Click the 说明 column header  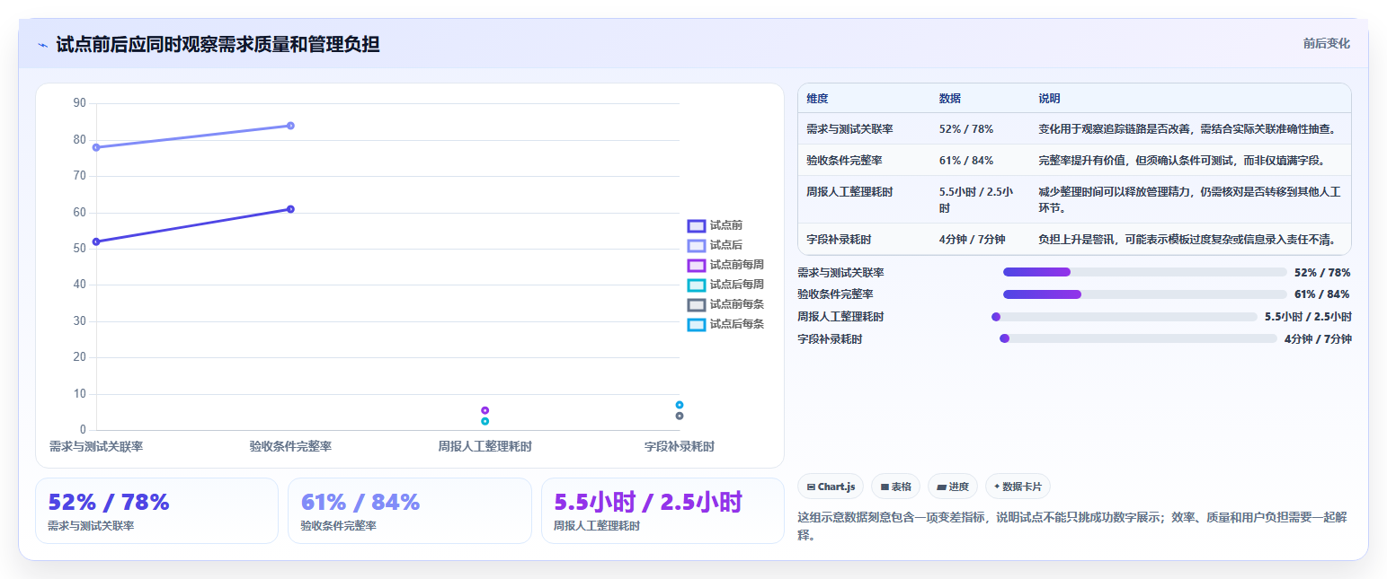[x=1049, y=99]
